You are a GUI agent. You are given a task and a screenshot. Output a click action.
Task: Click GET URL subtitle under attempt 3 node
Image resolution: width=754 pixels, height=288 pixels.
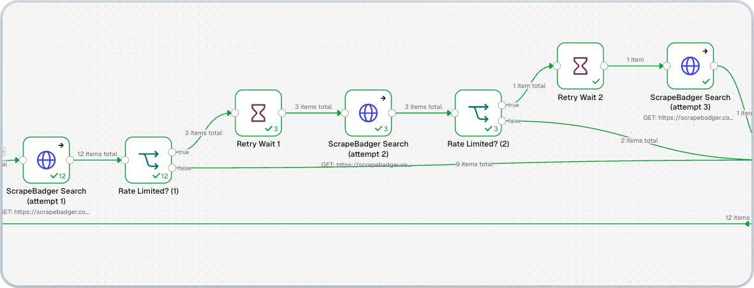coord(687,117)
